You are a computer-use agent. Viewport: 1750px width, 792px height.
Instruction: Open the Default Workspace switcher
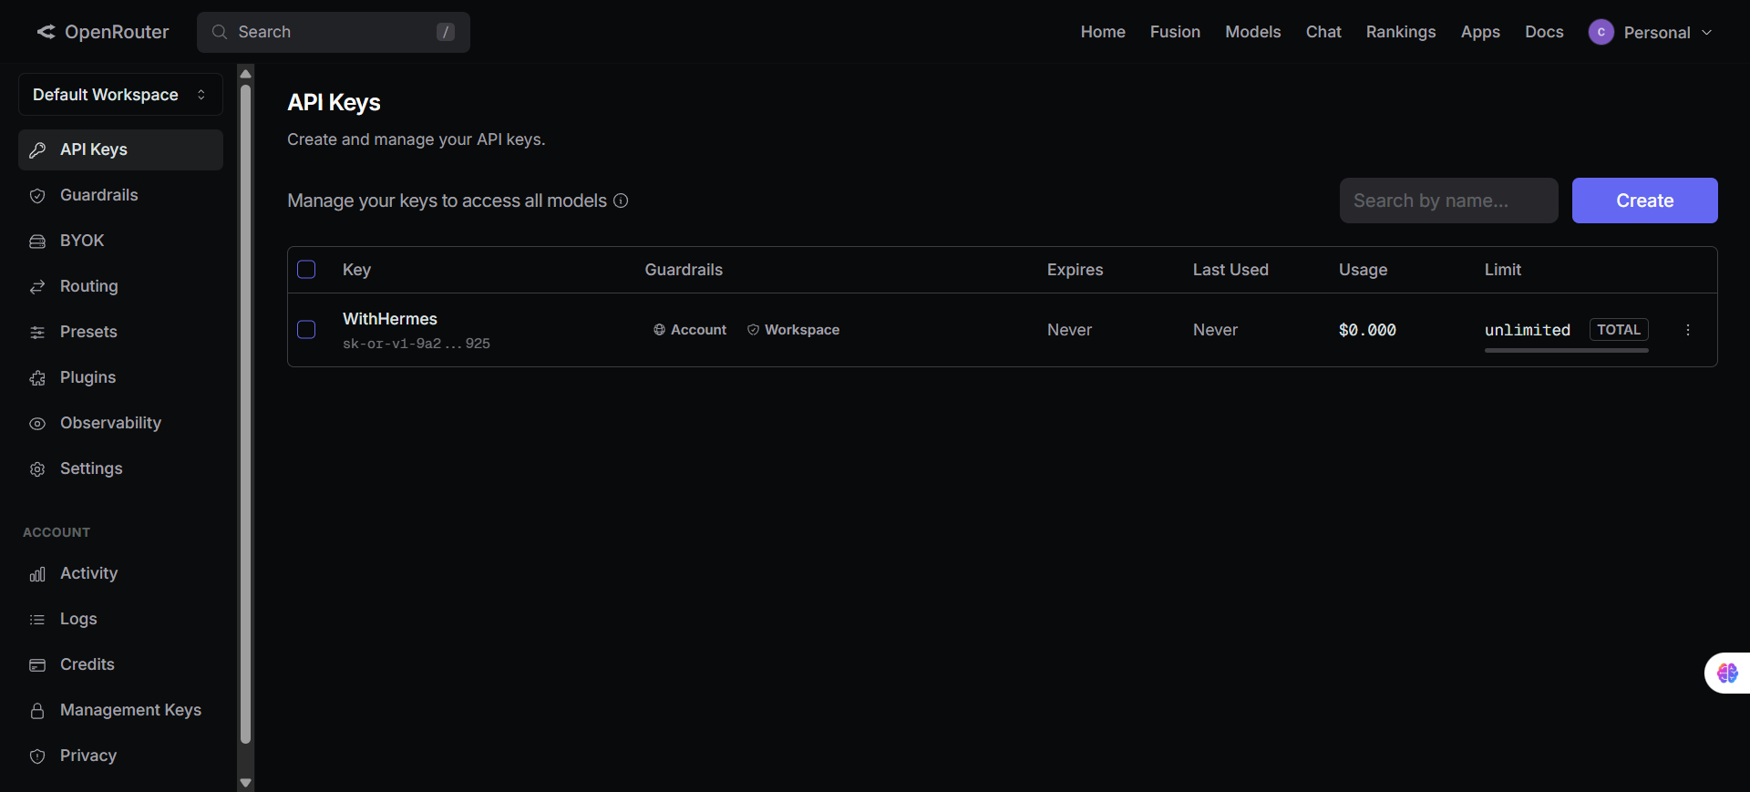120,95
